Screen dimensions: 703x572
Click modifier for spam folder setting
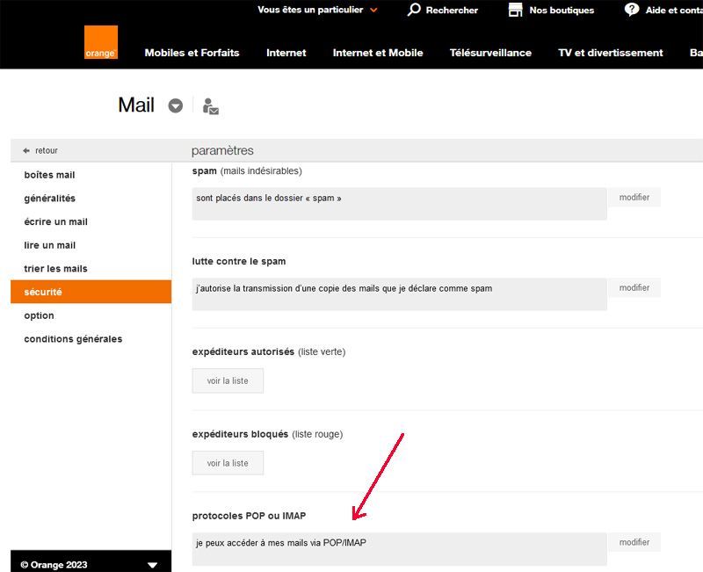click(x=634, y=198)
